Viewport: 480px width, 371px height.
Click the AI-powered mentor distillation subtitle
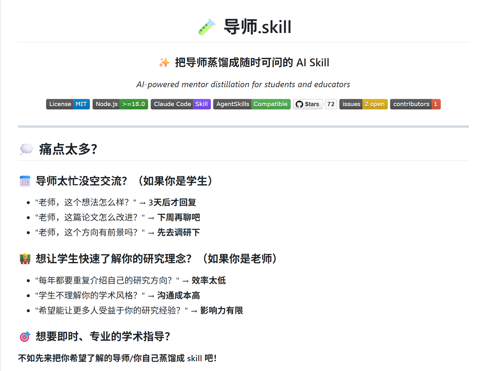click(243, 84)
